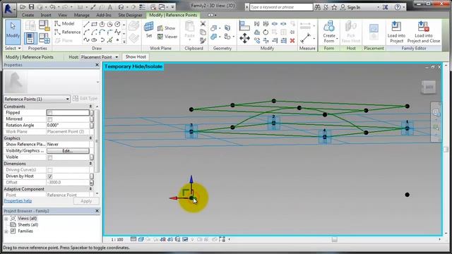Click the Save icon in quick access toolbar

pos(31,6)
